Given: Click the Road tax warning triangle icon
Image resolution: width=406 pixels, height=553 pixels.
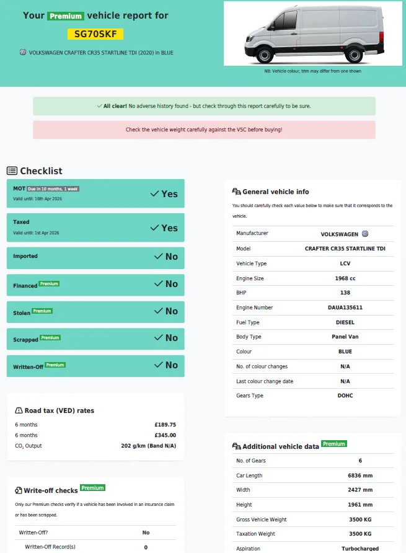Looking at the screenshot, I should (19, 410).
